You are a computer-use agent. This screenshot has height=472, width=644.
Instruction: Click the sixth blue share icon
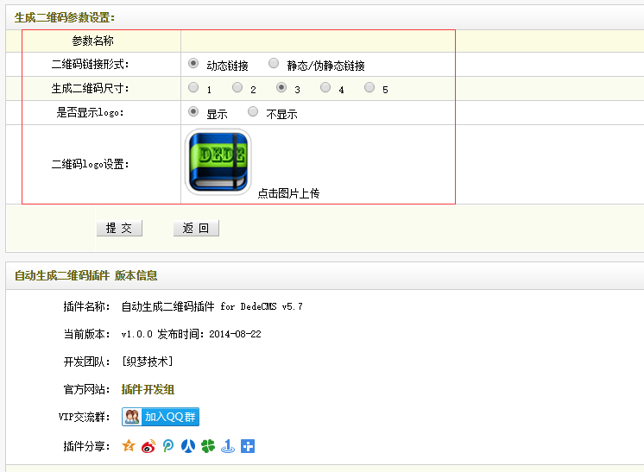pos(228,446)
